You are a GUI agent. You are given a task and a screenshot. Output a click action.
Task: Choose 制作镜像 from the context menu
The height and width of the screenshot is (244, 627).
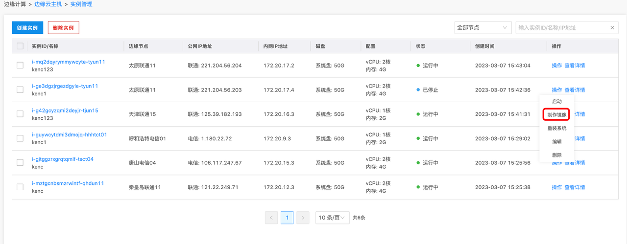pos(556,115)
